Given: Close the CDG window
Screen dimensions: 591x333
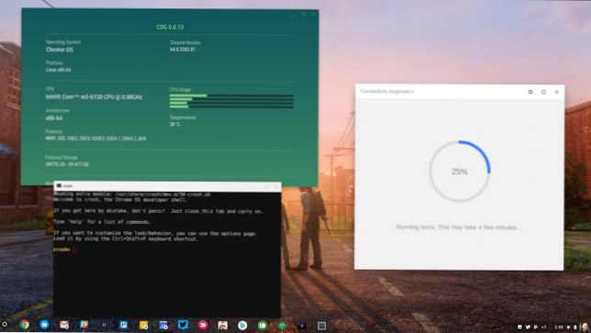Looking at the screenshot, I should click(314, 15).
